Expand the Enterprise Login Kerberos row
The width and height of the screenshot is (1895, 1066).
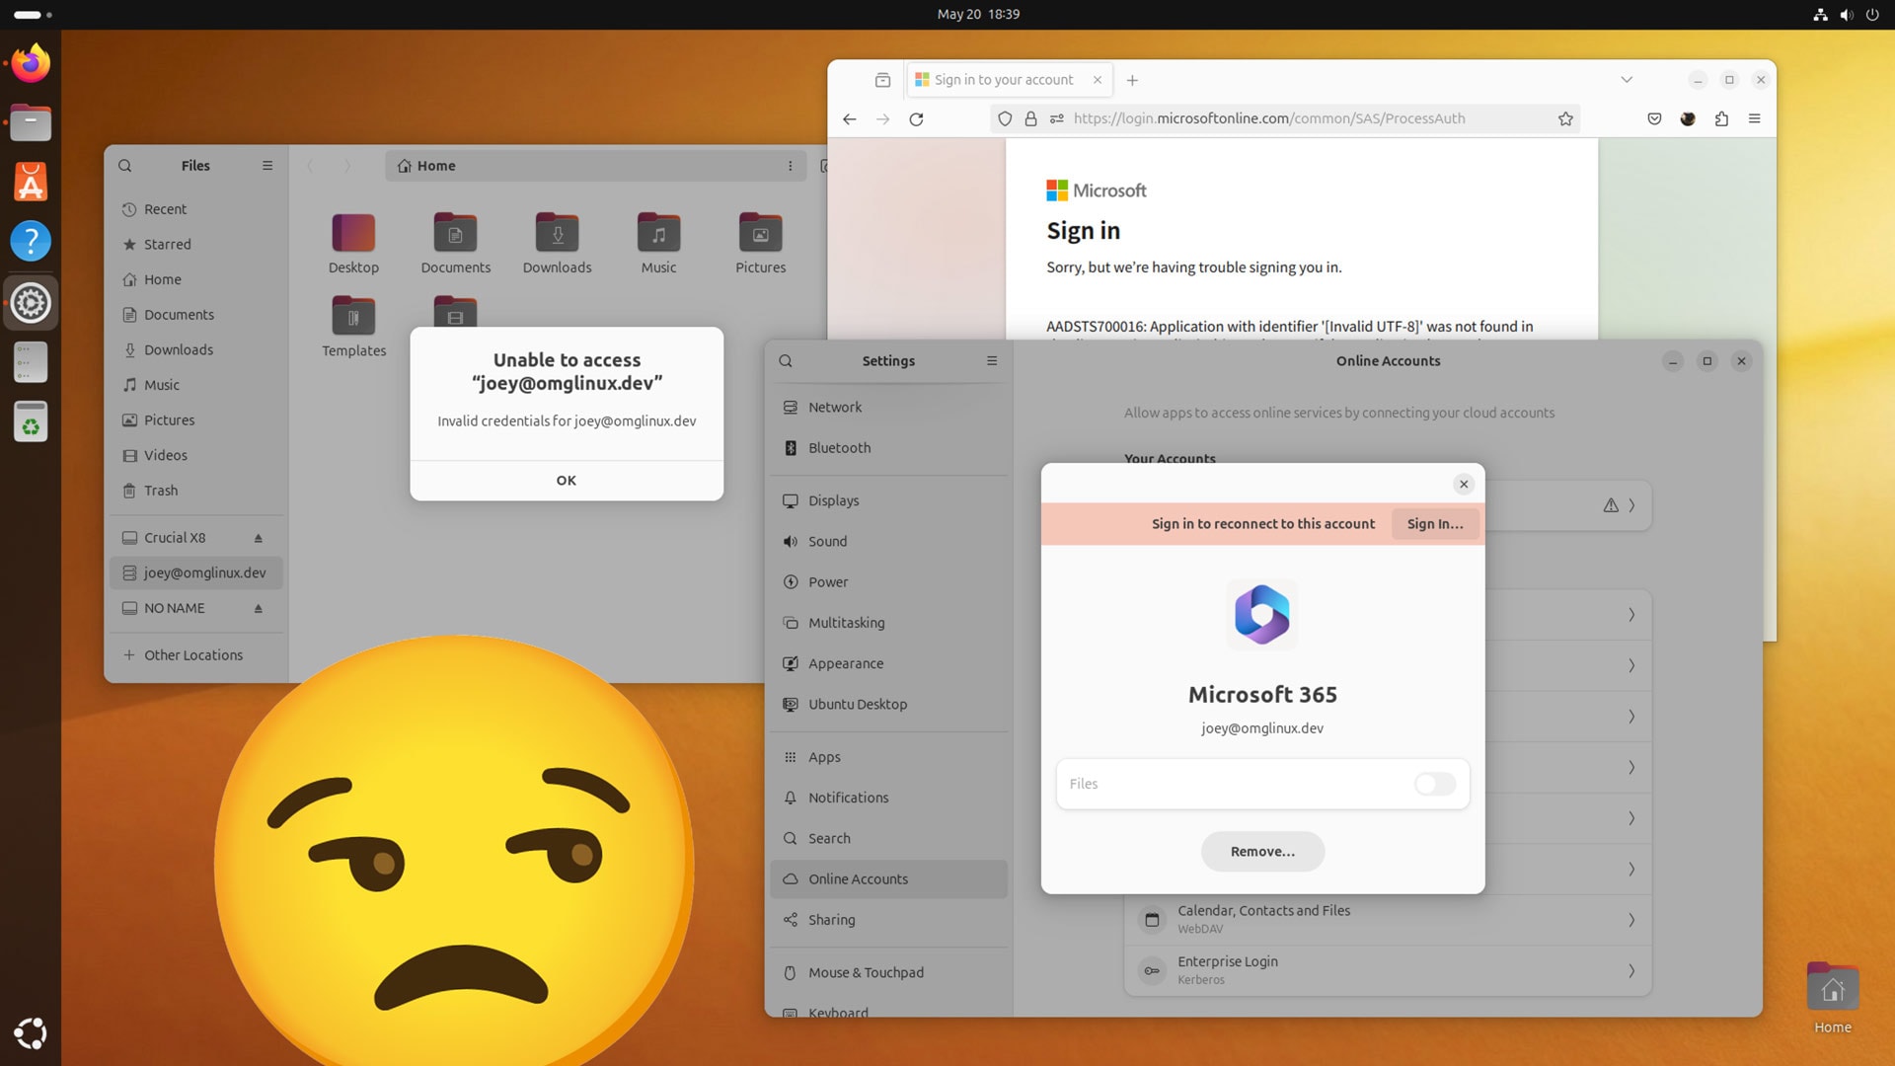(x=1630, y=969)
